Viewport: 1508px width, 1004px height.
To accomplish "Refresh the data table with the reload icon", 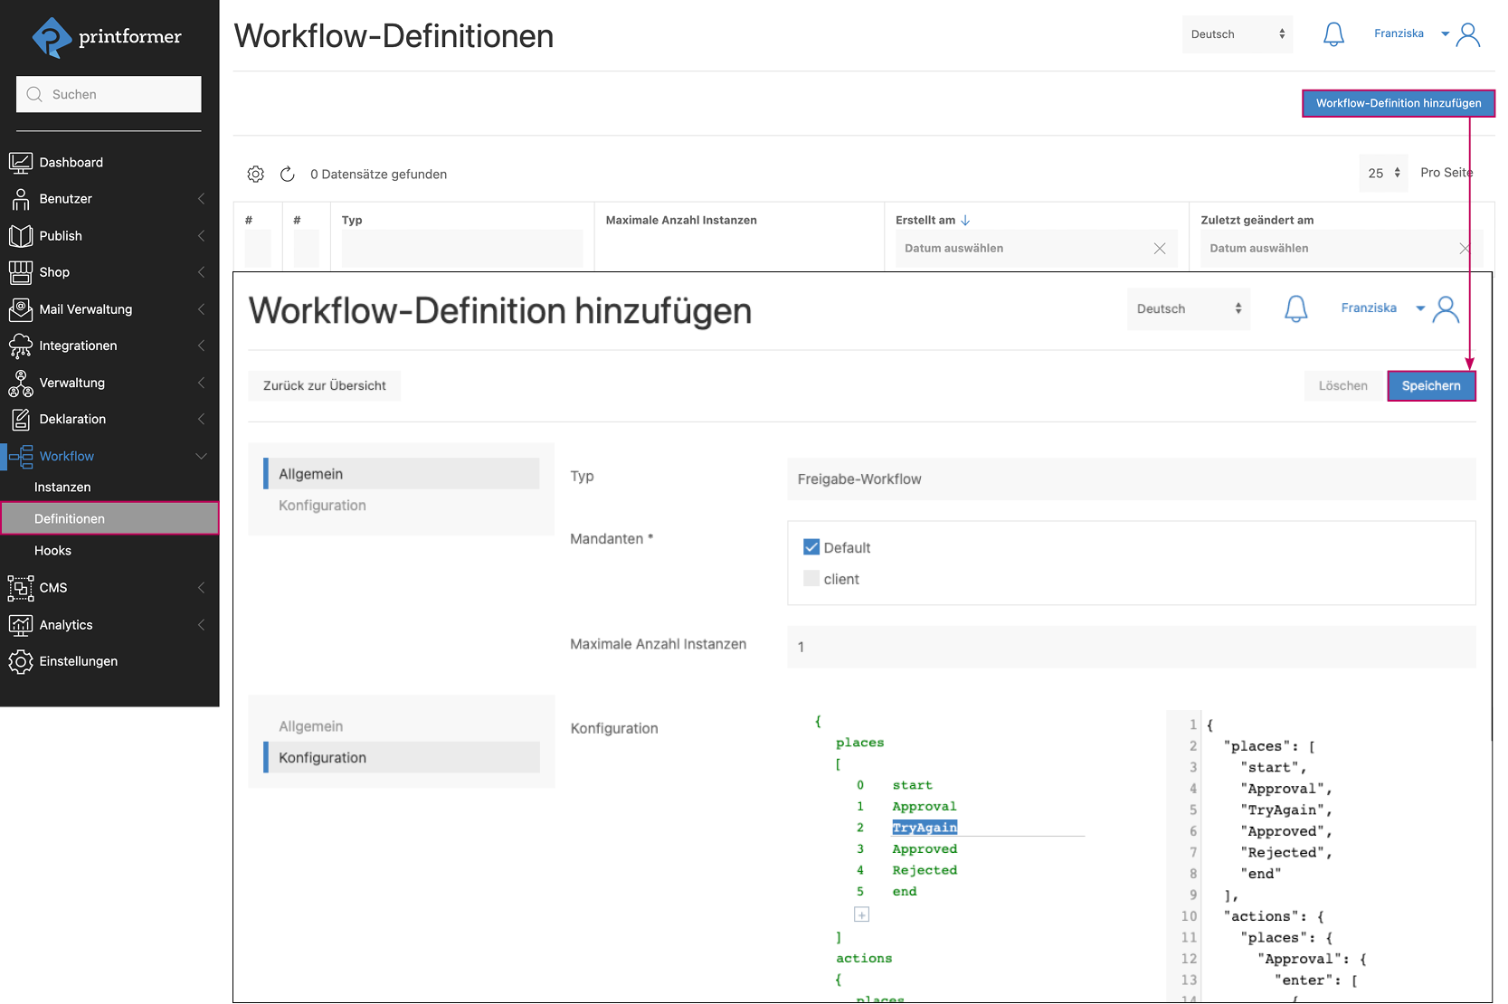I will pos(287,174).
